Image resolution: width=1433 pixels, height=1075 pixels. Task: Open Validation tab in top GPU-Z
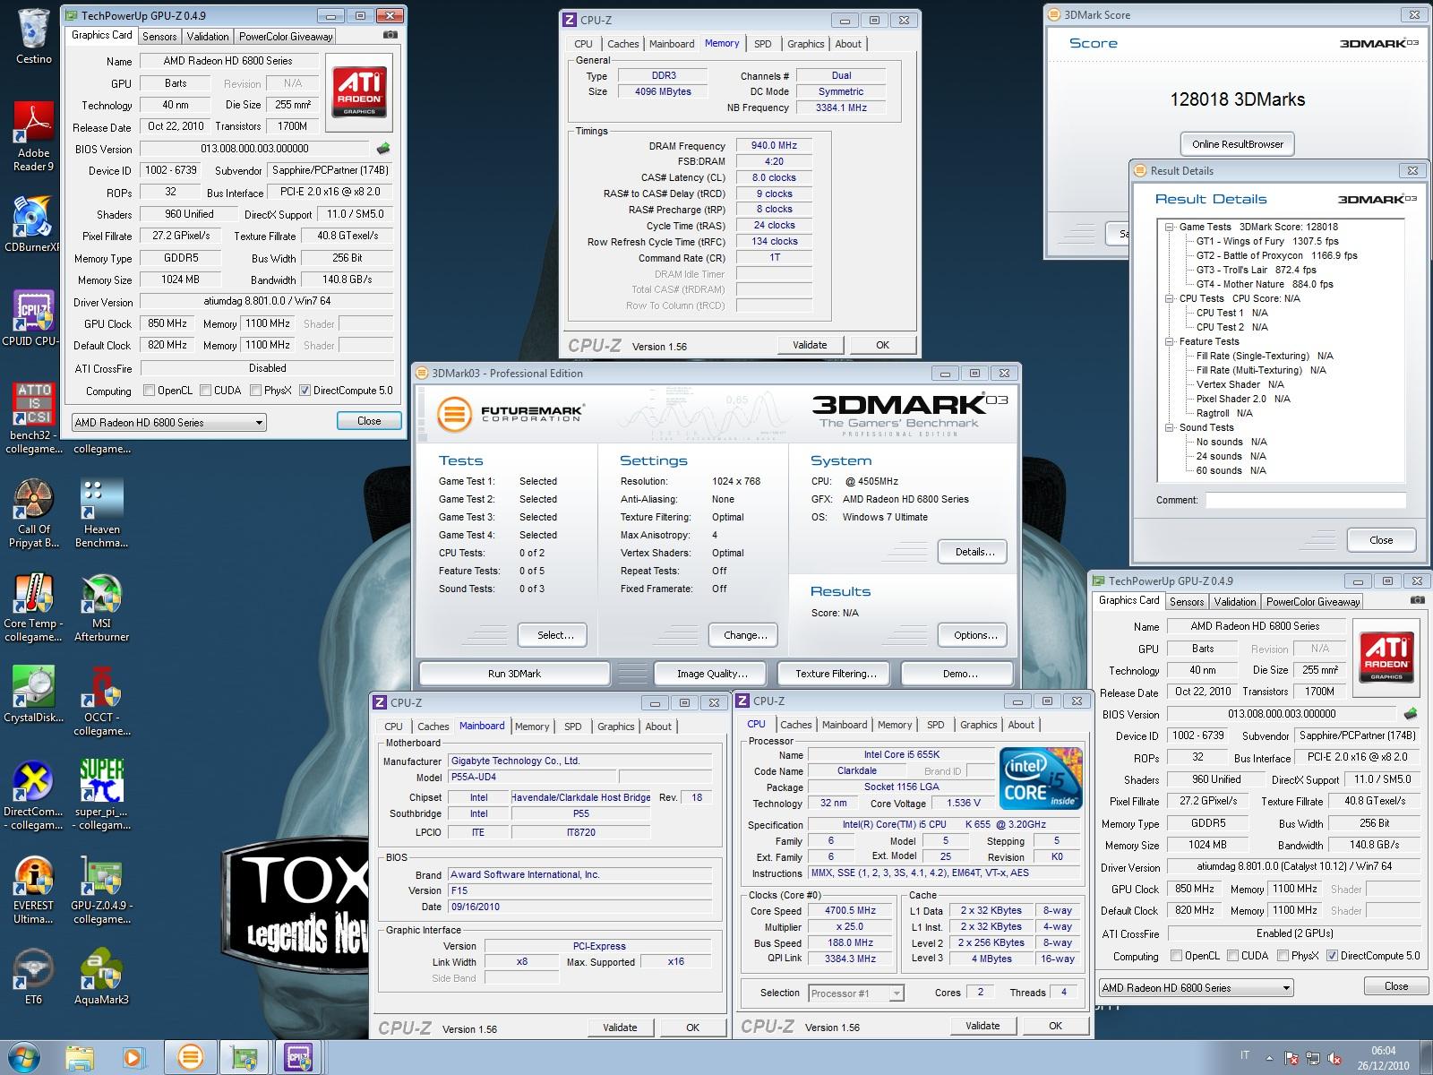click(208, 37)
